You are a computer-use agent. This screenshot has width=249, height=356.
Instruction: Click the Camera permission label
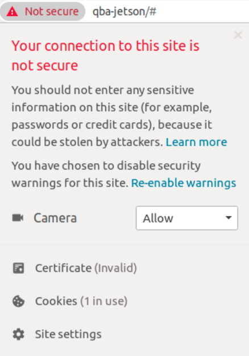[x=55, y=218]
